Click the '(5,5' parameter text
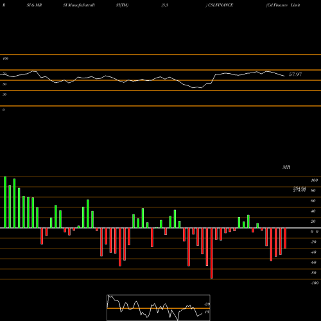This screenshot has width=321, height=321. pyautogui.click(x=165, y=5)
